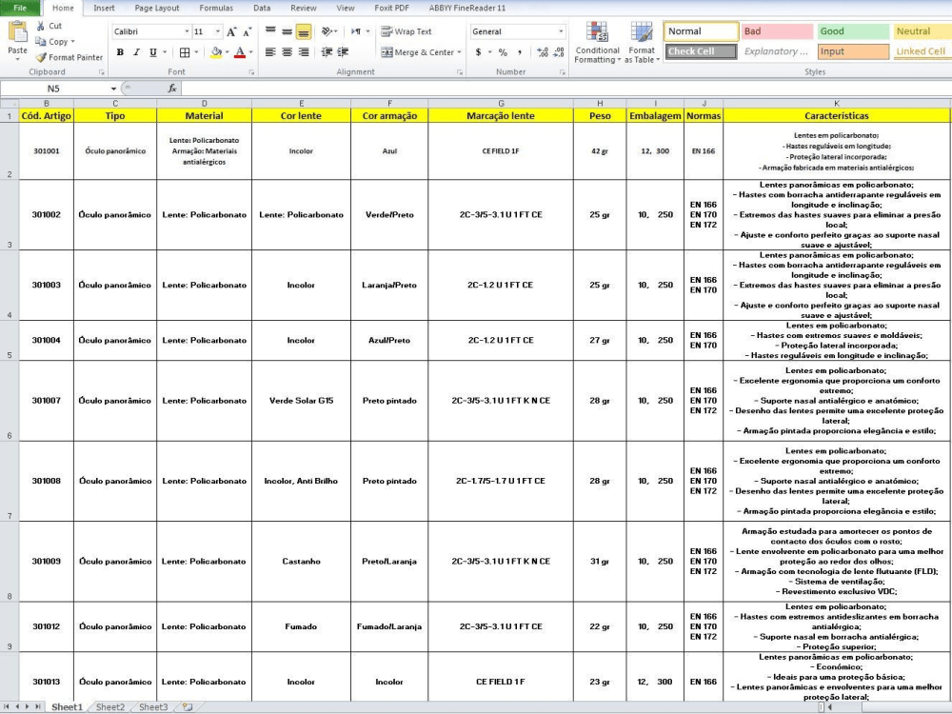This screenshot has width=952, height=714.
Task: Click the Increase Indent icon
Action: coord(343,52)
